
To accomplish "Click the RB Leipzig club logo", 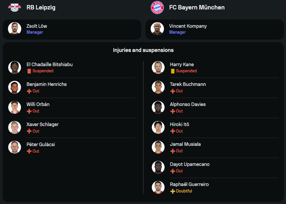I will pyautogui.click(x=15, y=7).
